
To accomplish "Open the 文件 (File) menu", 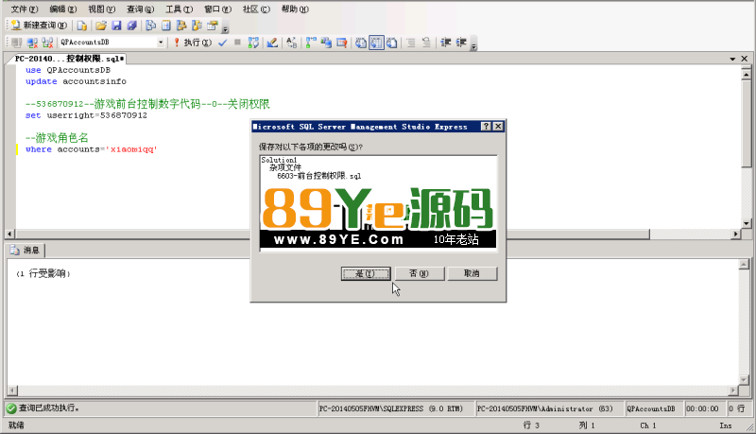I will [25, 9].
